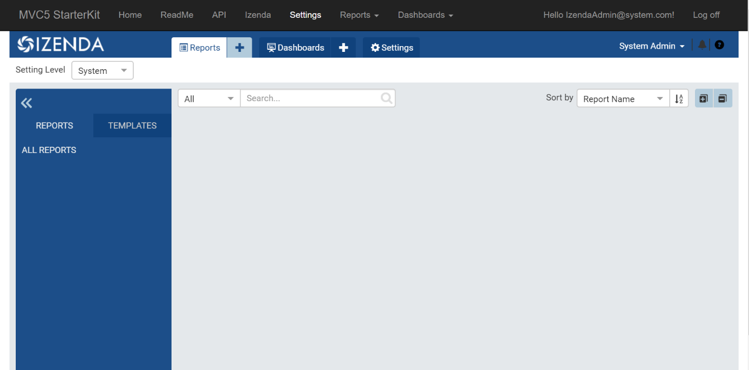Open notifications bell icon

(702, 45)
